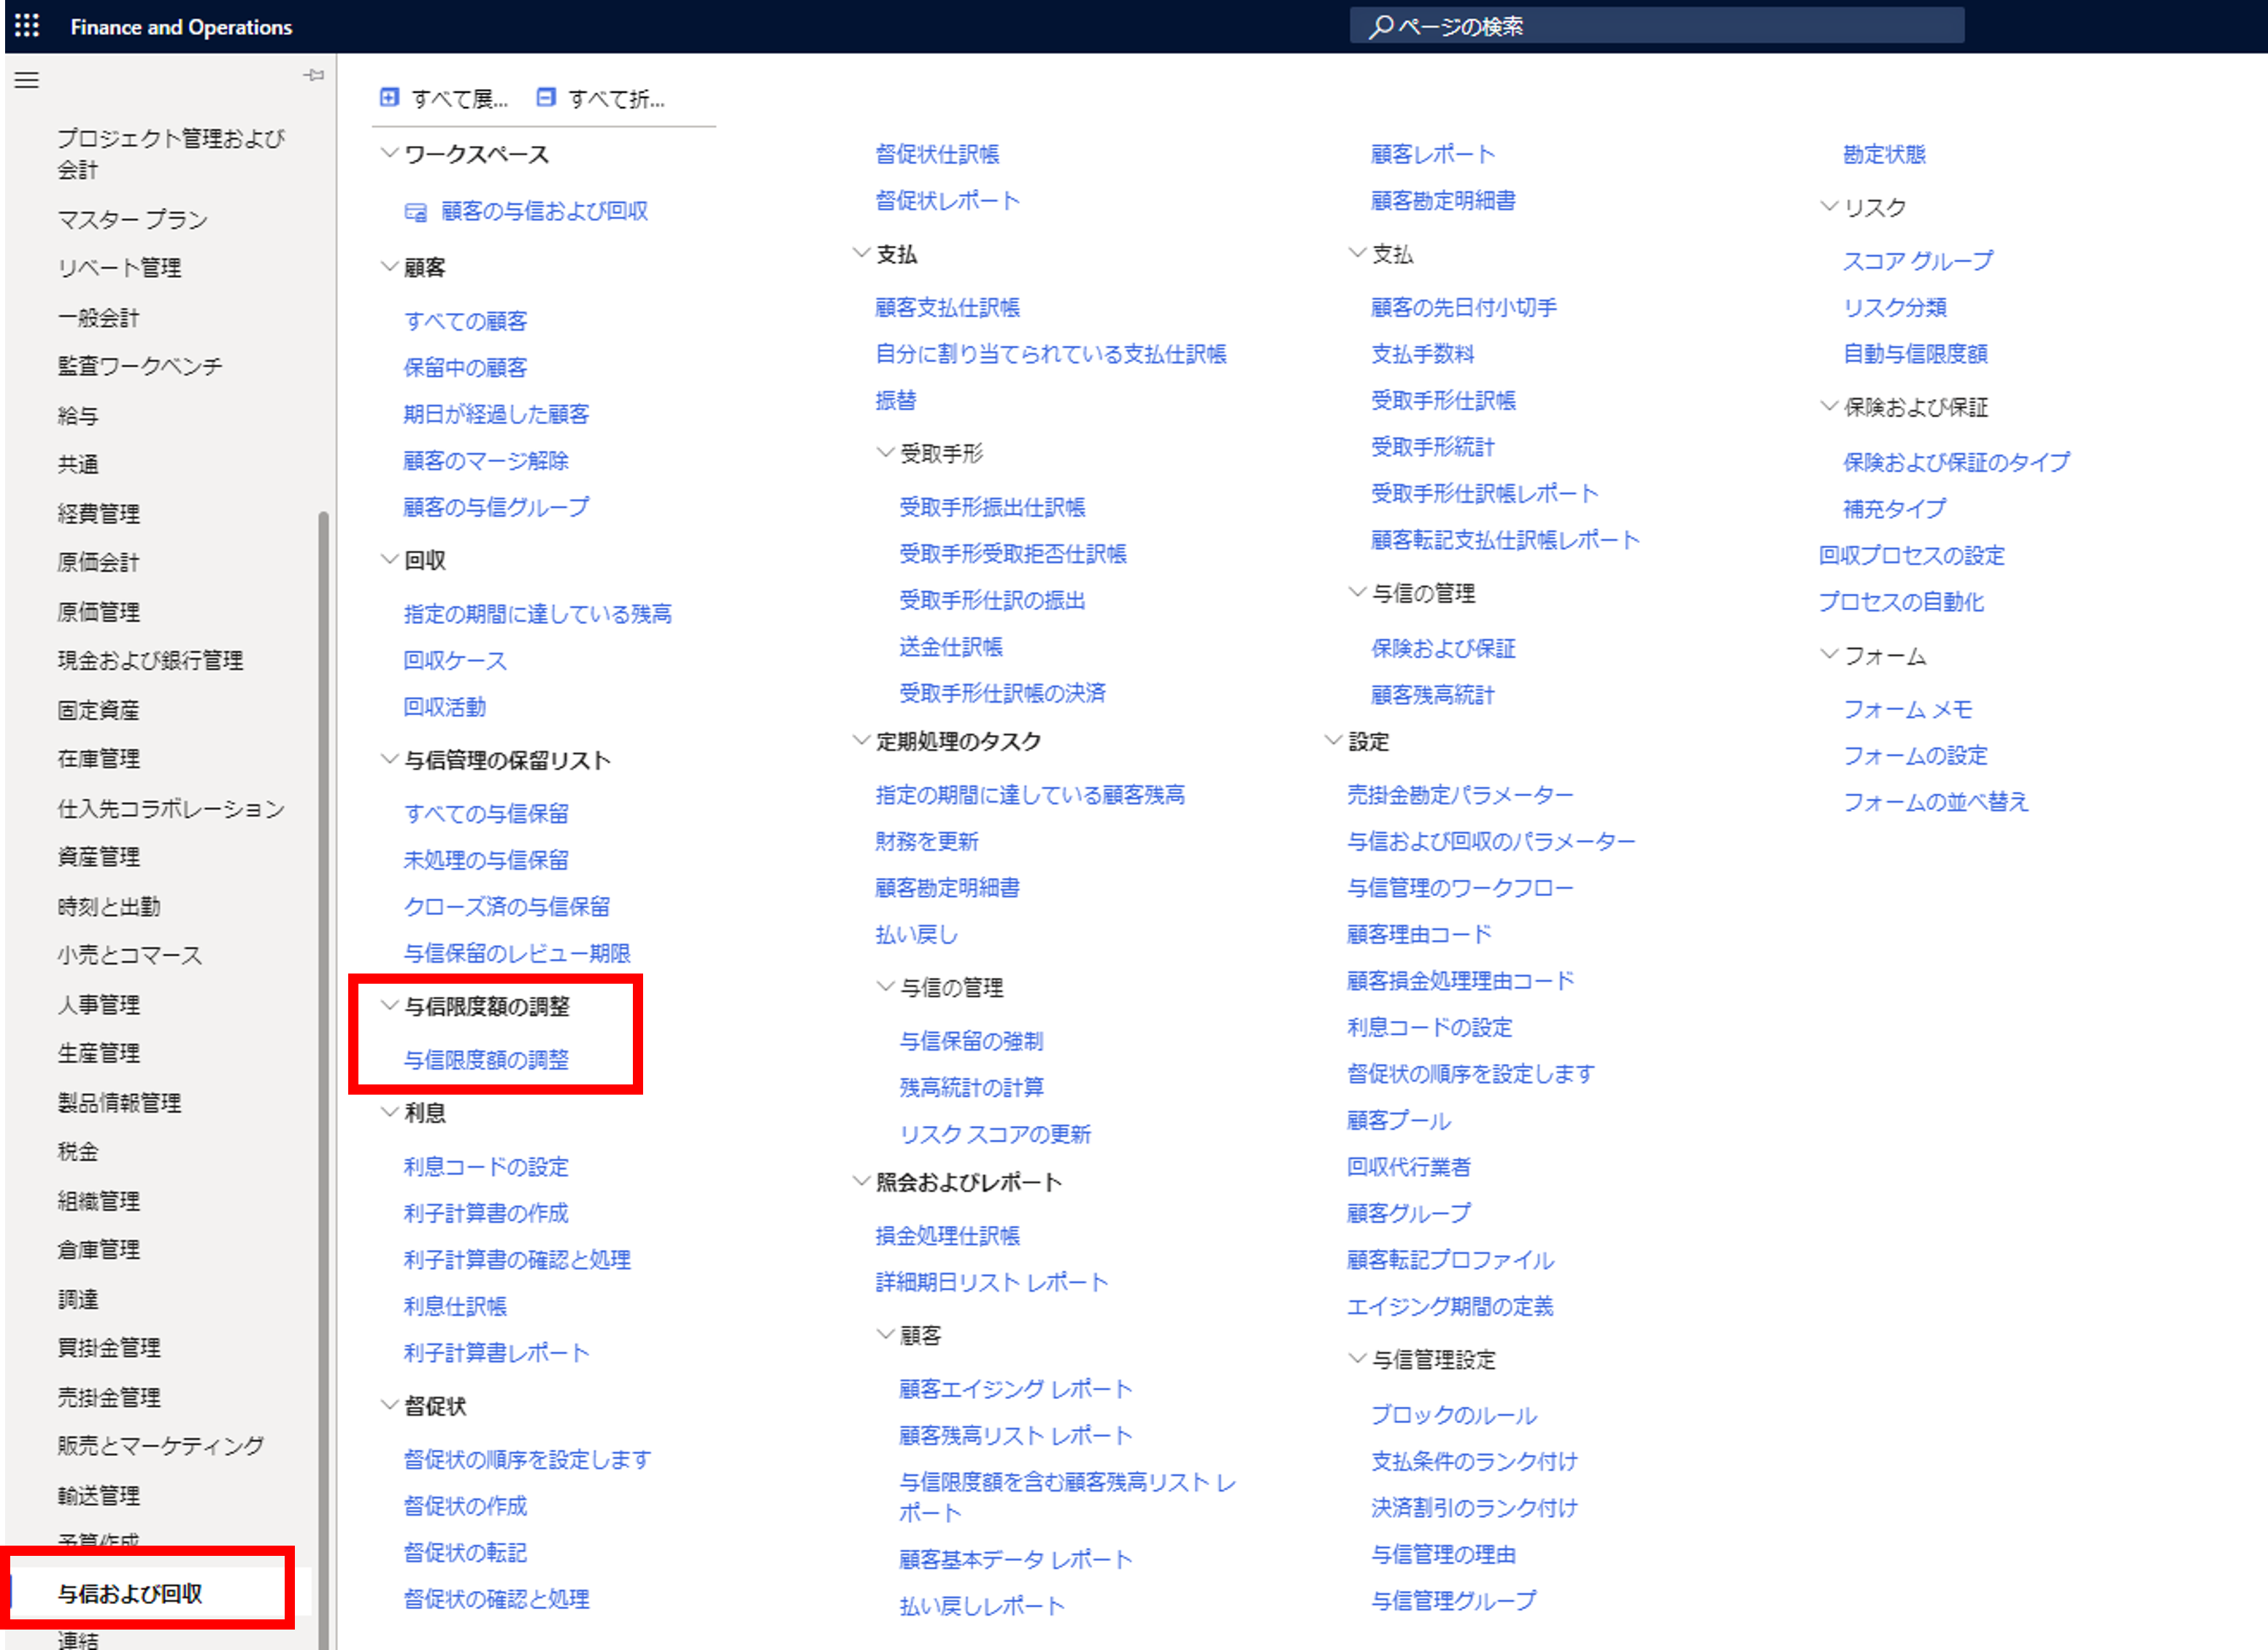The height and width of the screenshot is (1650, 2268).
Task: Open the app launcher waffle icon
Action: click(x=27, y=26)
